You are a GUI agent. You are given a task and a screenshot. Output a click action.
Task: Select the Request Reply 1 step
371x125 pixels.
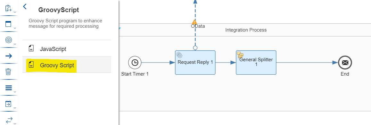click(x=195, y=62)
